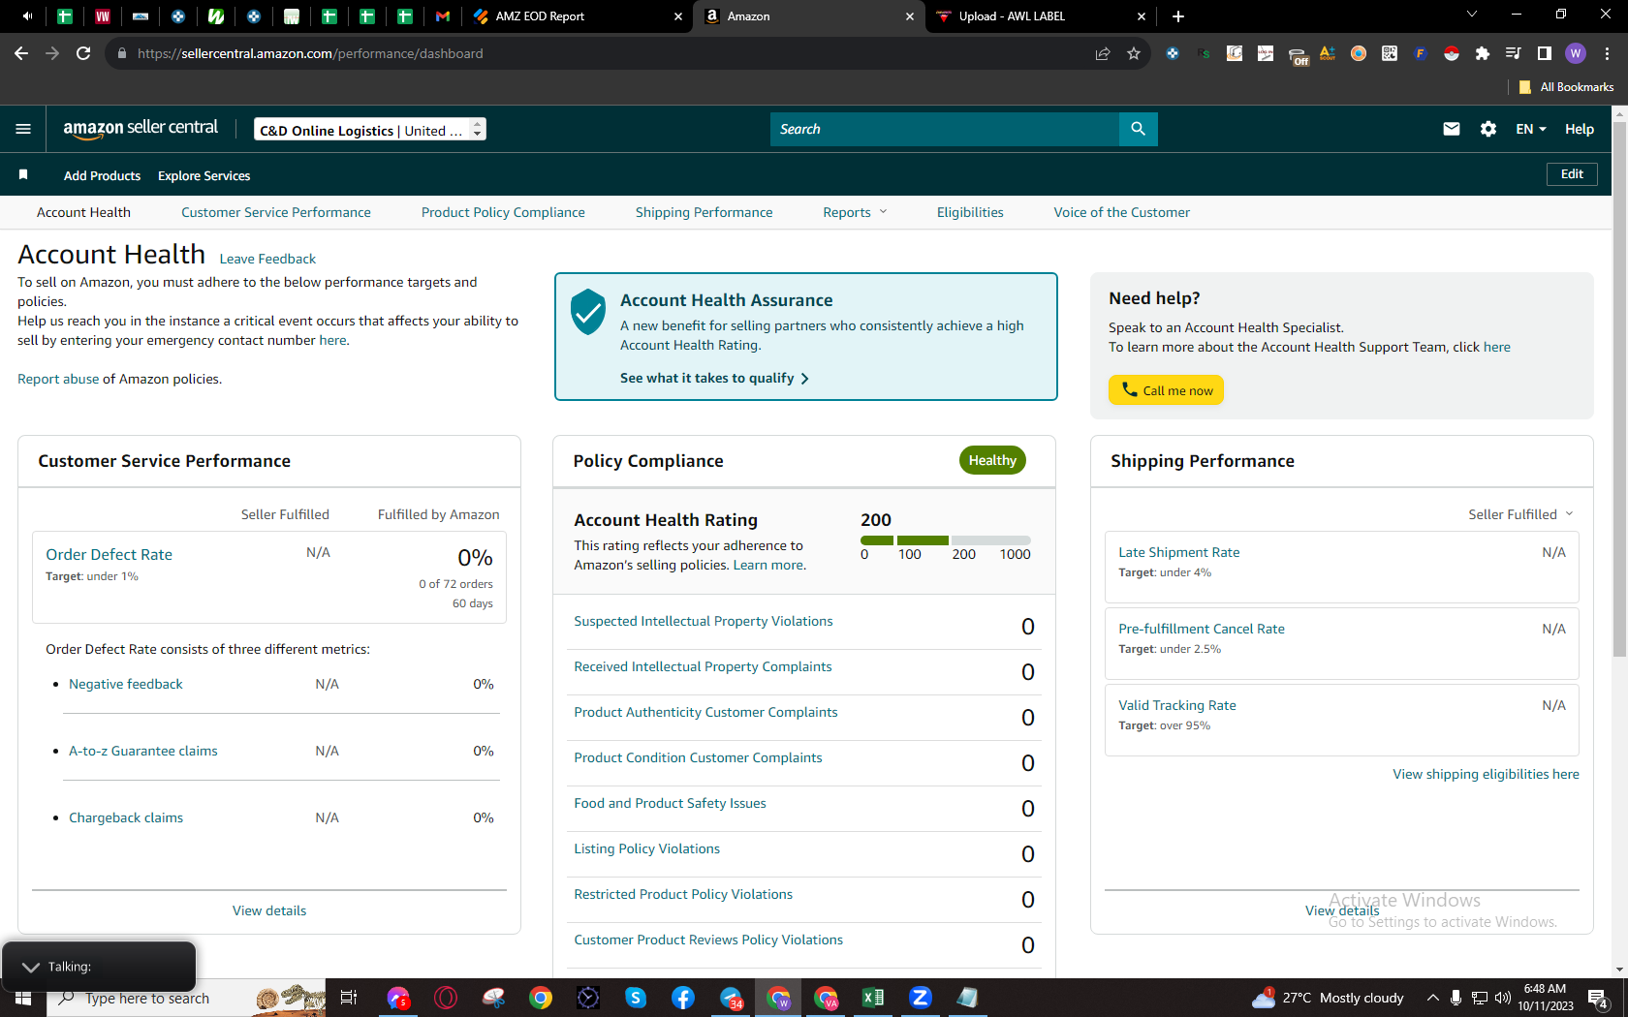
Task: Click Learn more about Account Health Rating
Action: point(767,565)
